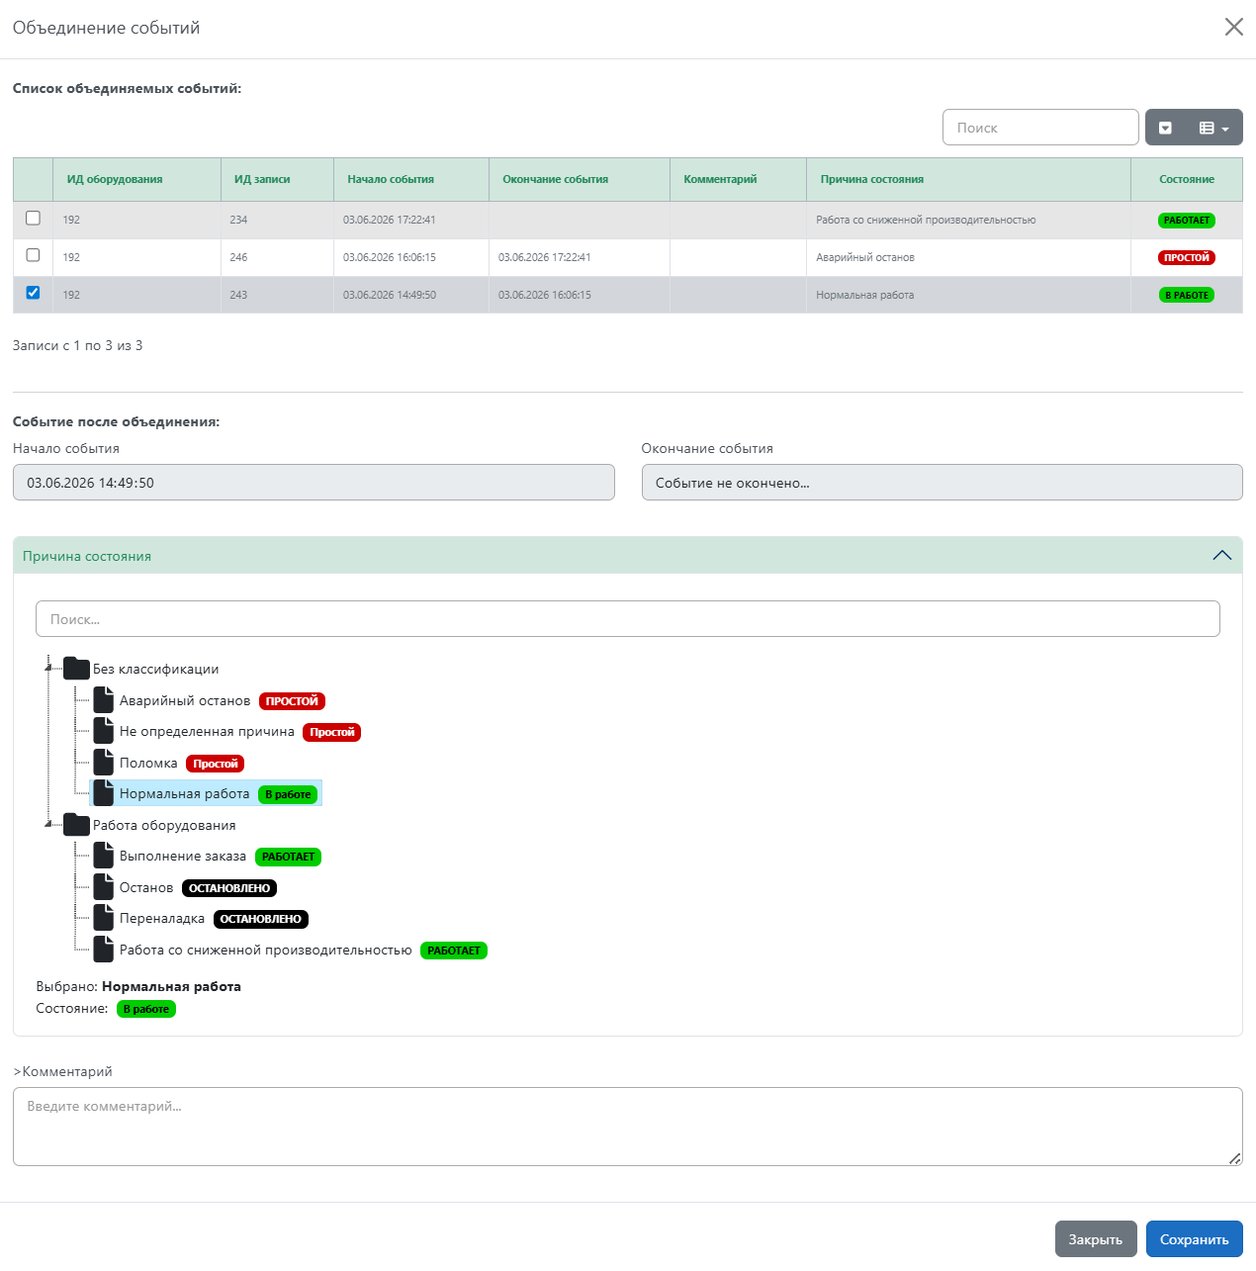This screenshot has width=1256, height=1271.
Task: Click the comment text area
Action: pyautogui.click(x=628, y=1127)
